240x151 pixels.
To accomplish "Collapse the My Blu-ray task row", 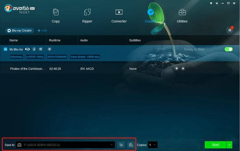I will click(x=5, y=50).
